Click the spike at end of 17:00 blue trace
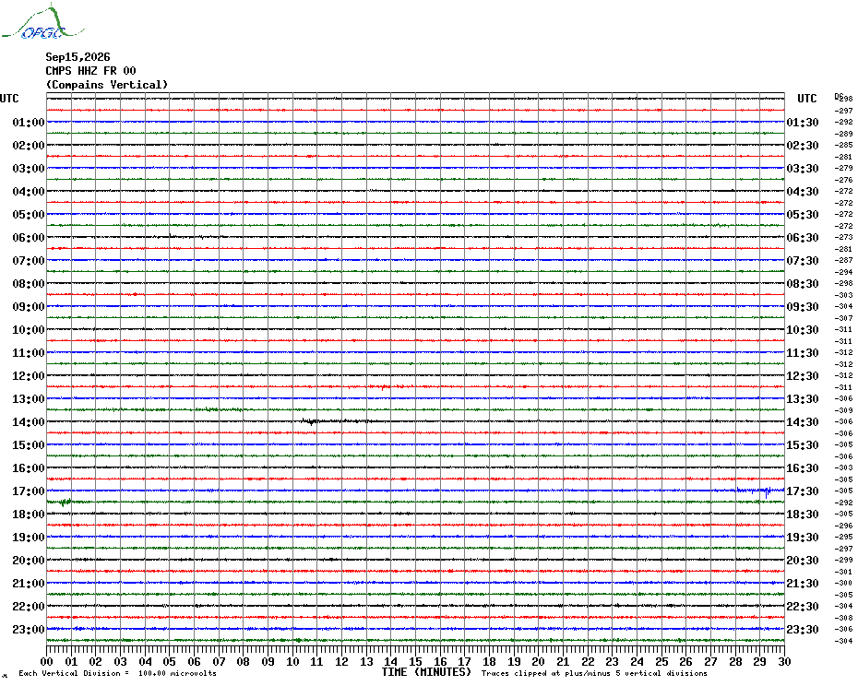Image resolution: width=858 pixels, height=686 pixels. tap(768, 491)
